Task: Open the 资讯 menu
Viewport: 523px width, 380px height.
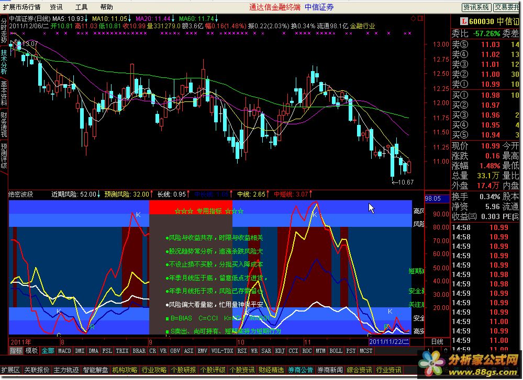Action: click(x=56, y=7)
